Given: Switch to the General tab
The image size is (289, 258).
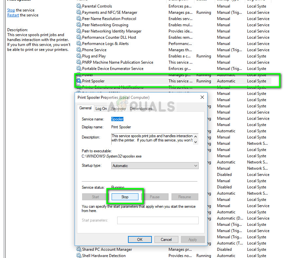Looking at the screenshot, I should click(x=85, y=108).
